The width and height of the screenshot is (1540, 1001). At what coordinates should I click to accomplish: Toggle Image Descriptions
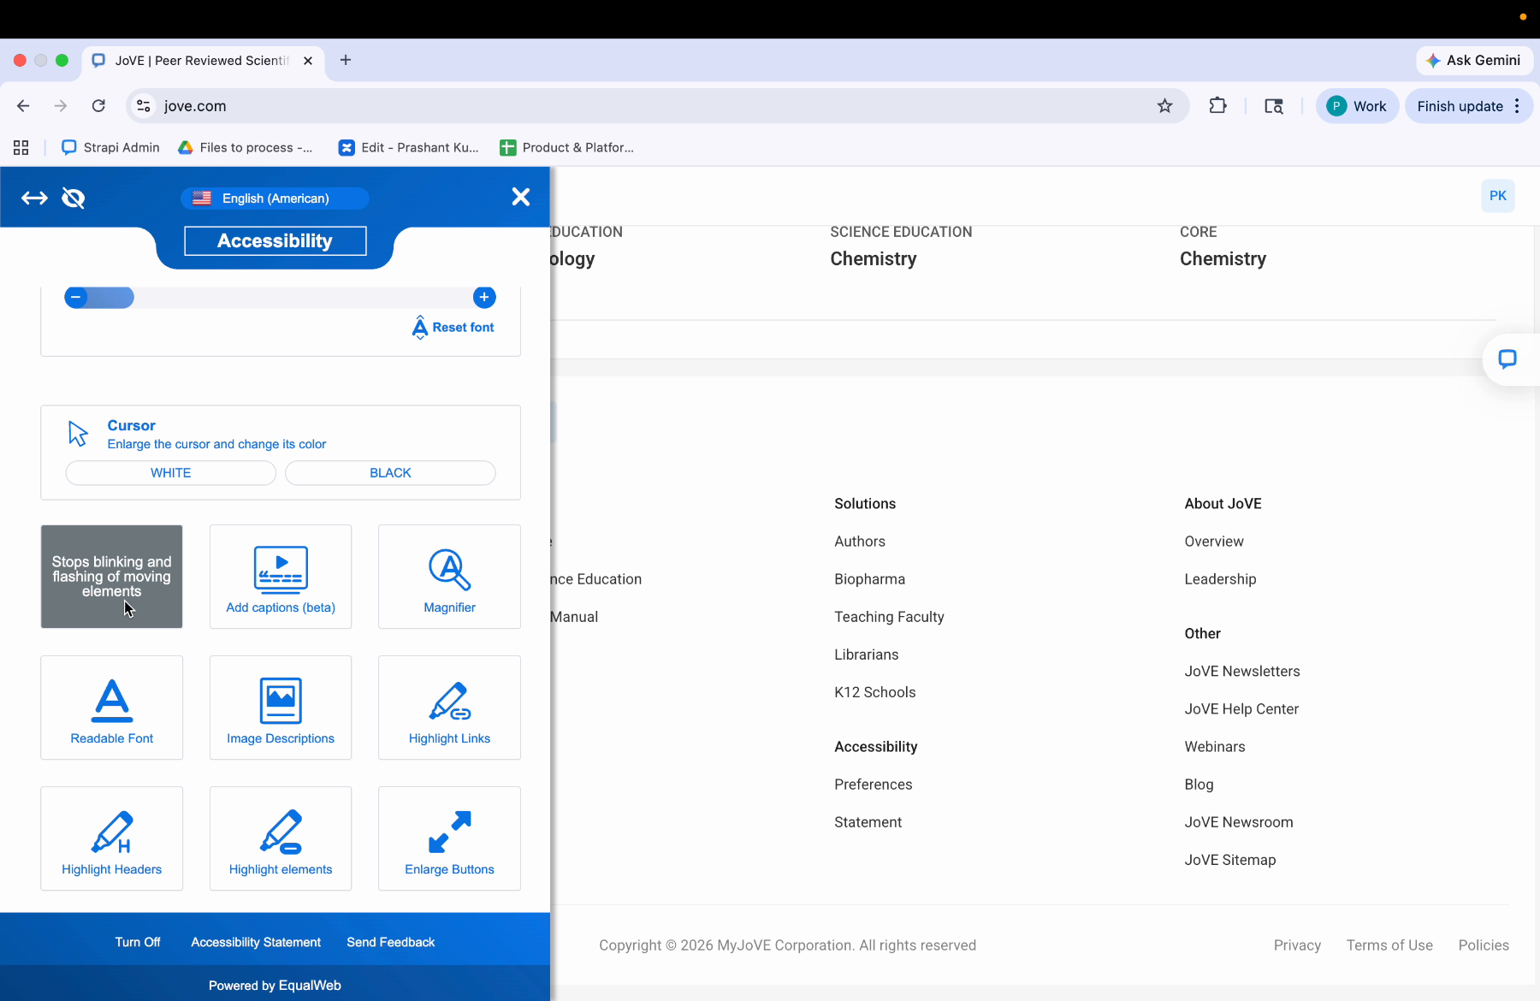(x=281, y=708)
